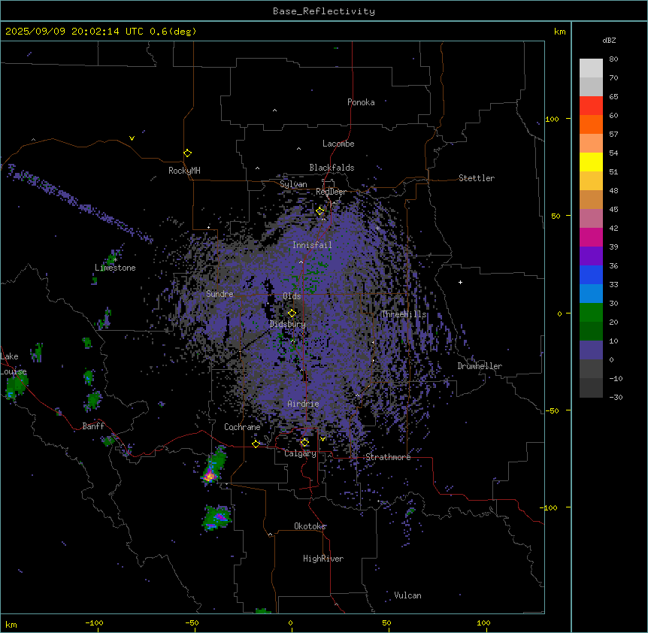This screenshot has width=648, height=633.
Task: Click the yellow diamond marker above Calgary label
Action: tap(304, 443)
